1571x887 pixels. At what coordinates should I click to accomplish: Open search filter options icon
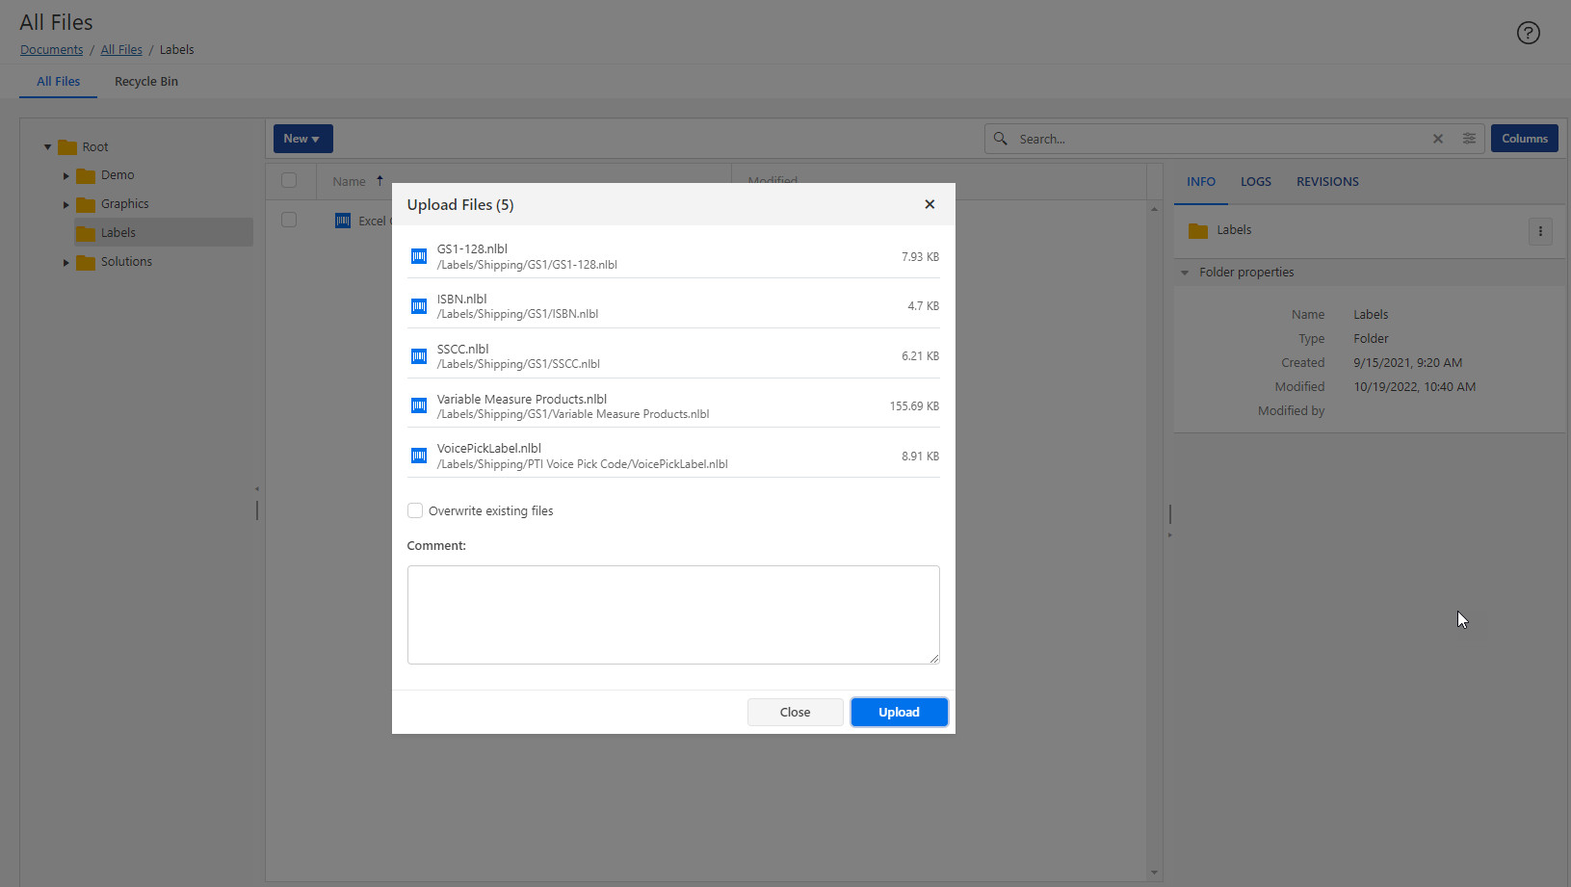coord(1469,139)
